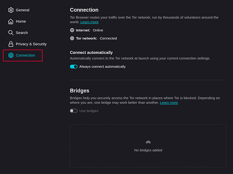The height and width of the screenshot is (174, 233).
Task: Click the Always connect automatically label
Action: pyautogui.click(x=103, y=67)
